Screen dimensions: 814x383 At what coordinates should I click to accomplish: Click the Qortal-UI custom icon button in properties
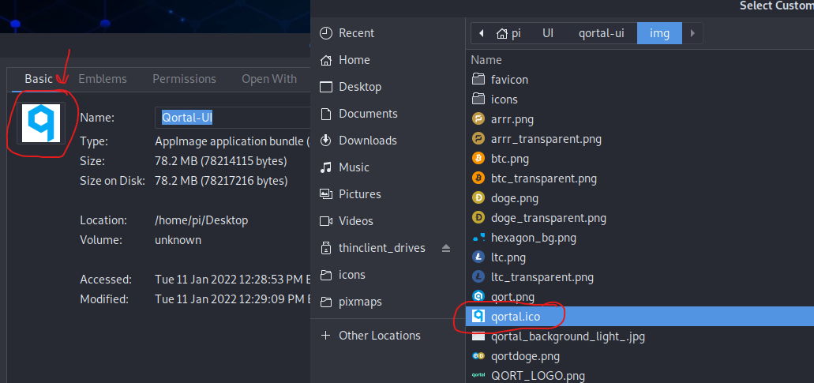click(41, 122)
